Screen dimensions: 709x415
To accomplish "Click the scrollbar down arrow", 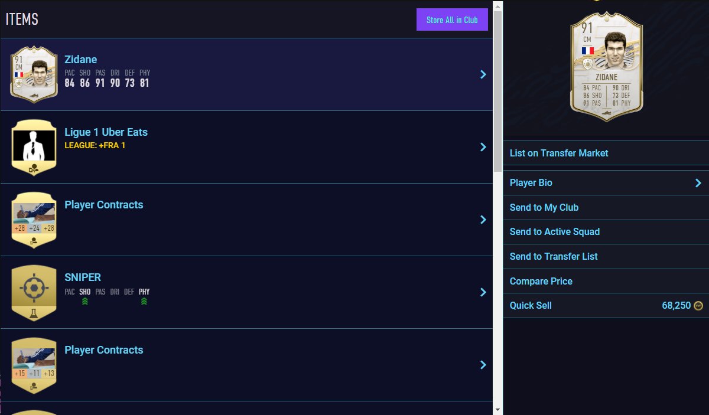I will [498, 409].
